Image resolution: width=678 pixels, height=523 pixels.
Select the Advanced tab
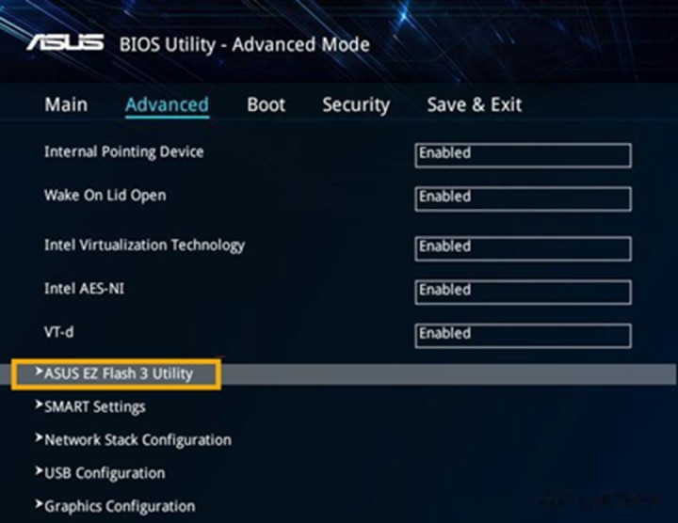pos(167,104)
